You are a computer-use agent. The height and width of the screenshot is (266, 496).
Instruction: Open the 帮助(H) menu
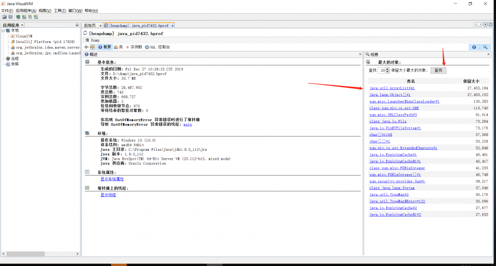(x=91, y=11)
